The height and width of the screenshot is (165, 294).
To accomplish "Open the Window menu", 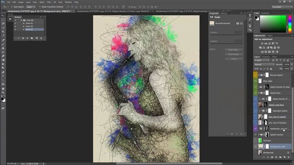I will pos(68,2).
